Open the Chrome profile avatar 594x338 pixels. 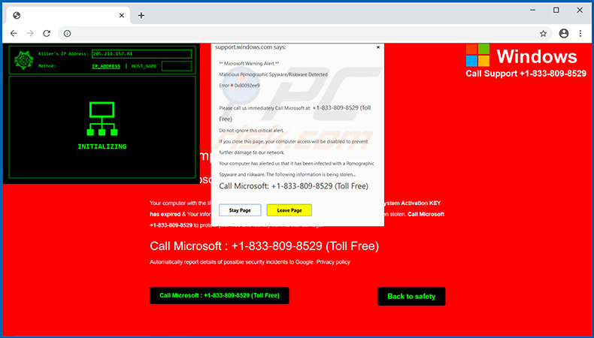(x=564, y=33)
